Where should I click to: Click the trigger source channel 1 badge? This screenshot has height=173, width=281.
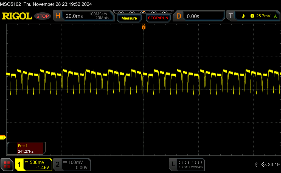click(252, 16)
